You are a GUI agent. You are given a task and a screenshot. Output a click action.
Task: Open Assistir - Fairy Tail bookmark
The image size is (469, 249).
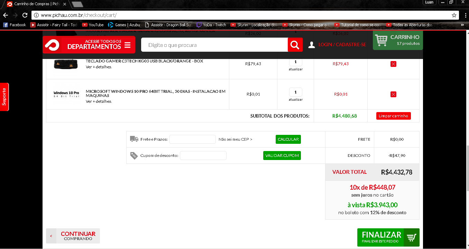click(54, 25)
